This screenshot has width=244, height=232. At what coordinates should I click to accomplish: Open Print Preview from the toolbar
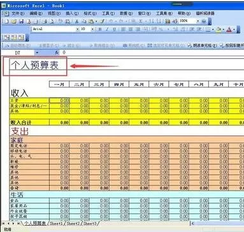click(52, 21)
